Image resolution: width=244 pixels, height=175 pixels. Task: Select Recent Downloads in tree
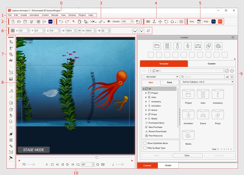pos(157,132)
